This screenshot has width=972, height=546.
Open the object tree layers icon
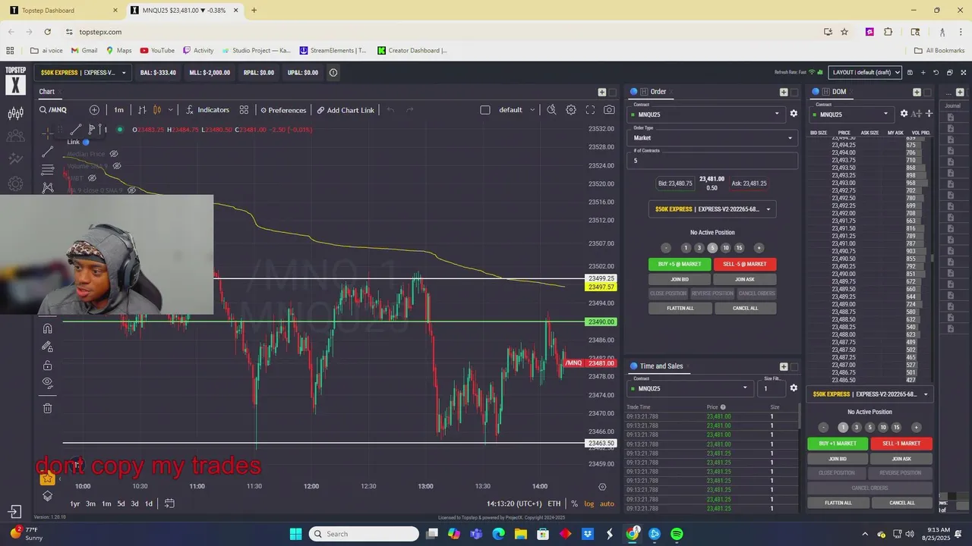pos(47,496)
